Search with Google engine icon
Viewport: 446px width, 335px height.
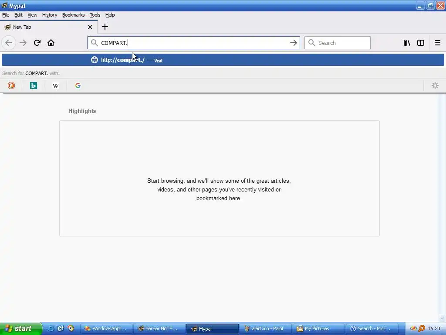click(x=78, y=85)
